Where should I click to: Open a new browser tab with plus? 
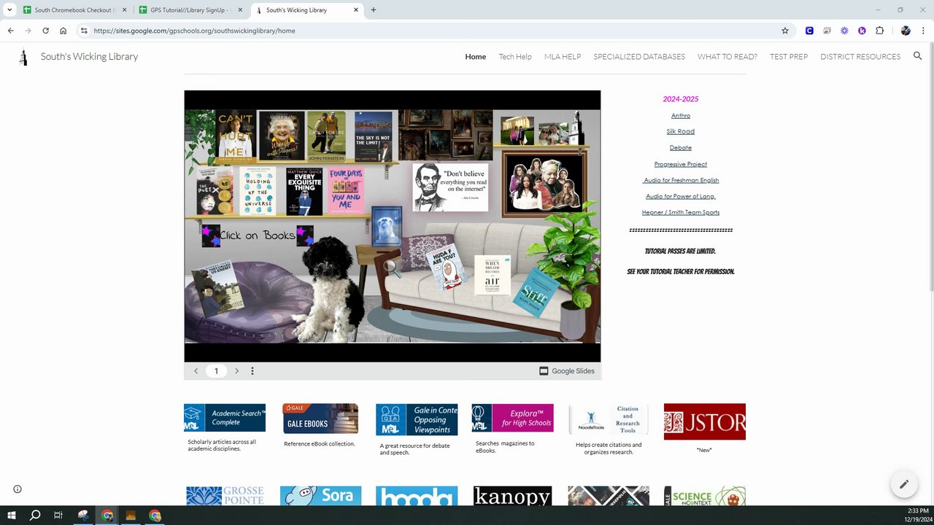(374, 10)
